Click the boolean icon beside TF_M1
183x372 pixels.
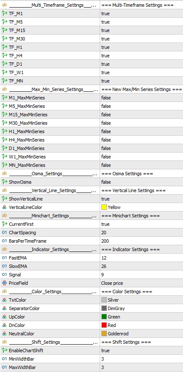pyautogui.click(x=4, y=13)
